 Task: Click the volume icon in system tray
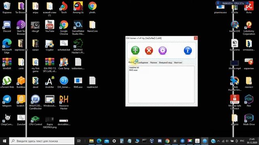(x=227, y=141)
